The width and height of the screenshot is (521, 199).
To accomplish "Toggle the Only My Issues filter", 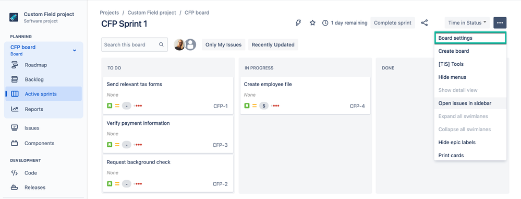I will 223,44.
